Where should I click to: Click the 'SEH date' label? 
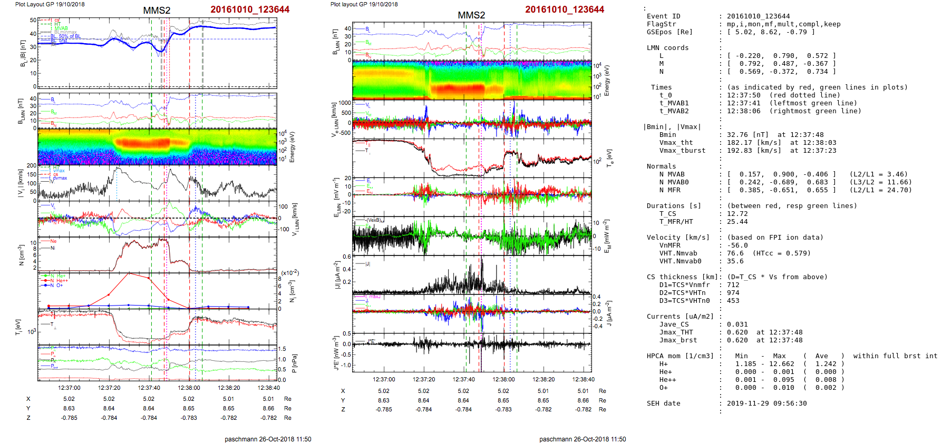[x=663, y=403]
